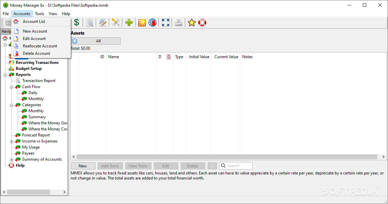Choose Edit Account menu entry
The width and height of the screenshot is (388, 204).
(41, 39)
